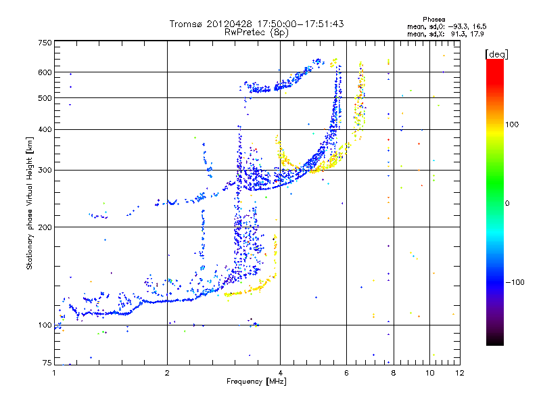The height and width of the screenshot is (406, 541).
Task: Click the 'mean, sd,O: -93.3, 16.5' line
Action: coord(447,26)
